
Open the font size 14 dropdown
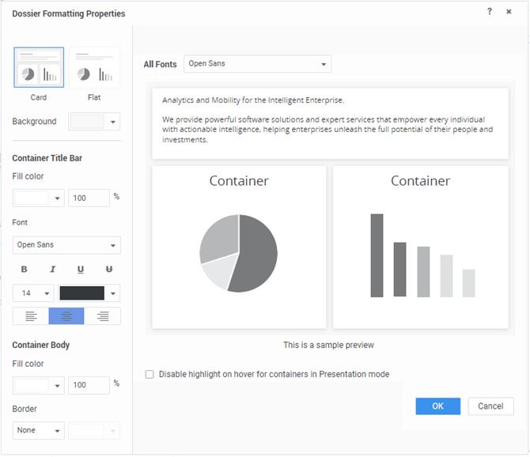pos(33,293)
